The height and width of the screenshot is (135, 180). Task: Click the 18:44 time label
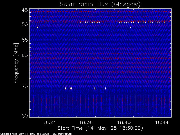(x=162, y=122)
